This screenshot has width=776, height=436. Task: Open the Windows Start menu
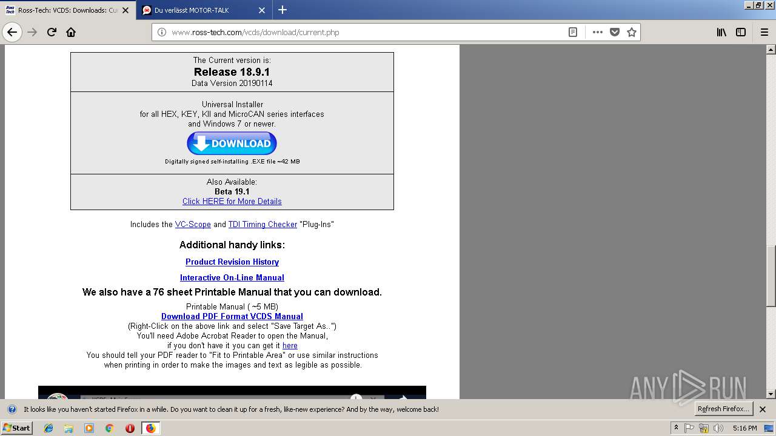tap(17, 428)
